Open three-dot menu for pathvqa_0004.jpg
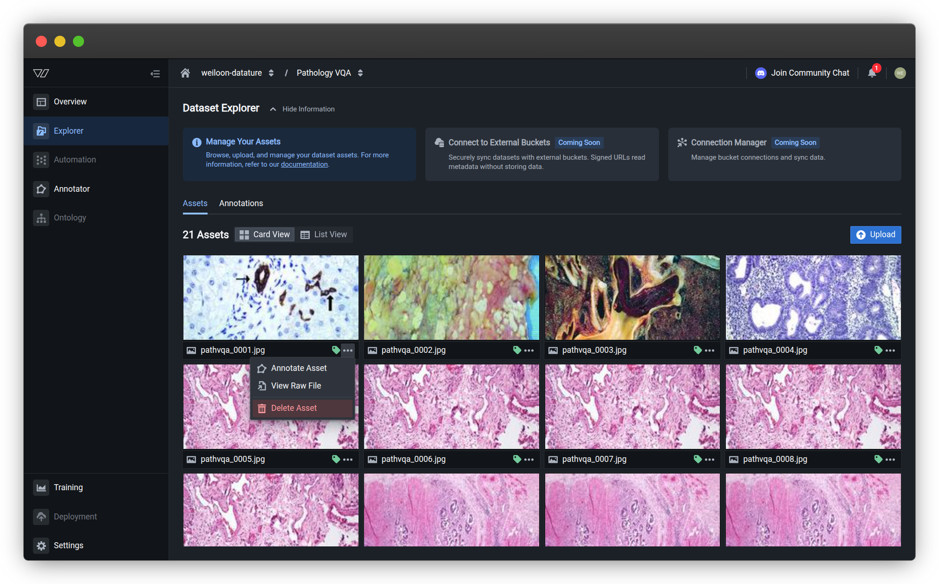The image size is (939, 584). (x=890, y=350)
